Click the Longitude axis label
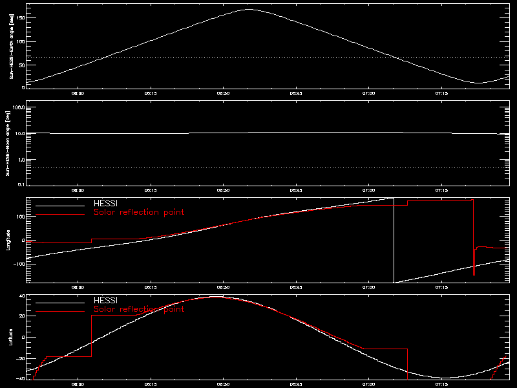The width and height of the screenshot is (517, 388). 8,240
